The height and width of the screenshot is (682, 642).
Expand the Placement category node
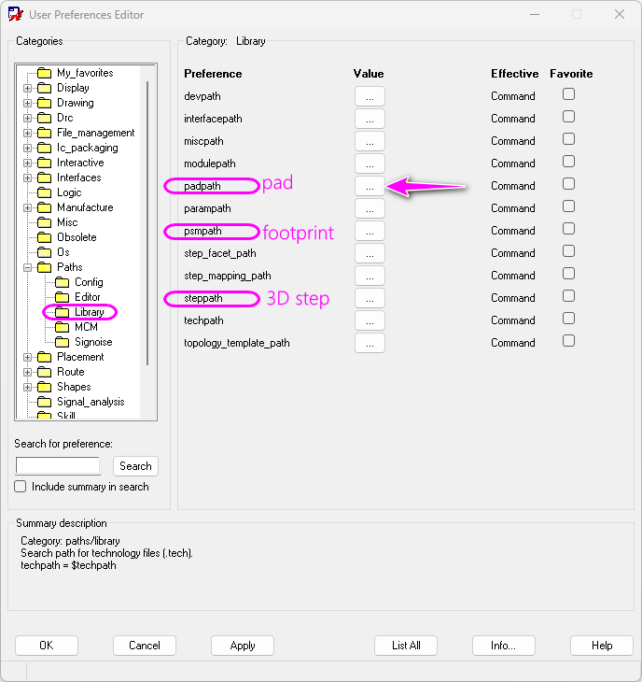coord(27,358)
